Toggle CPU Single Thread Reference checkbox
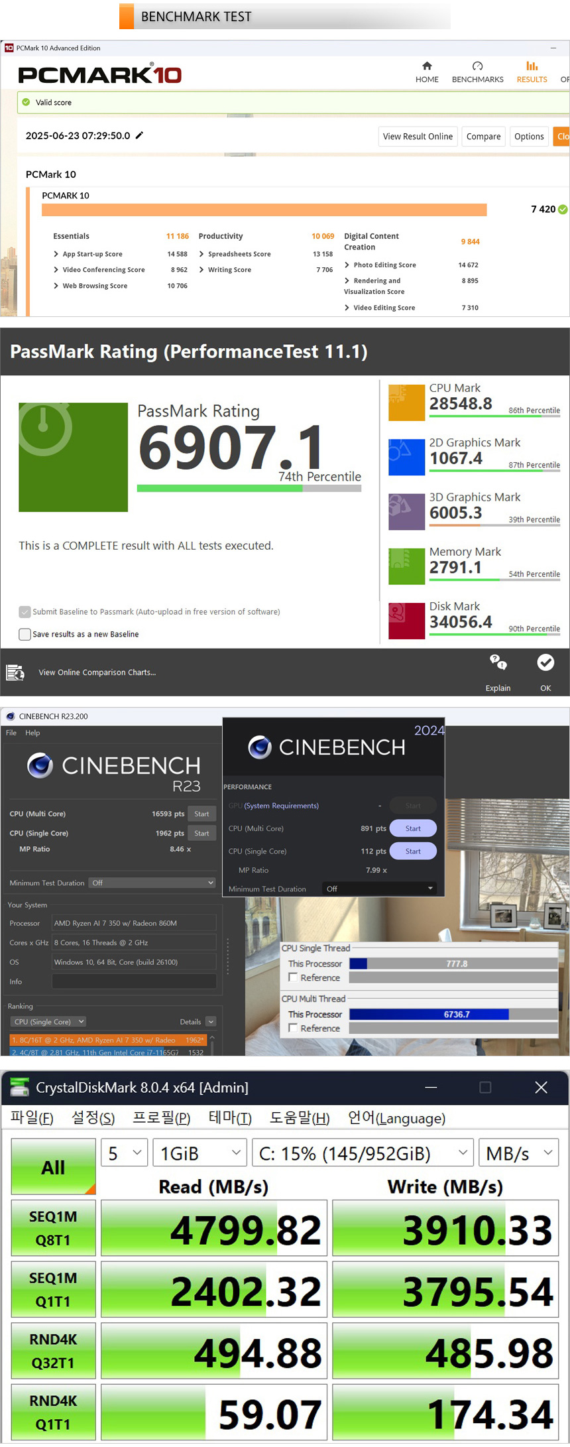 (x=293, y=977)
